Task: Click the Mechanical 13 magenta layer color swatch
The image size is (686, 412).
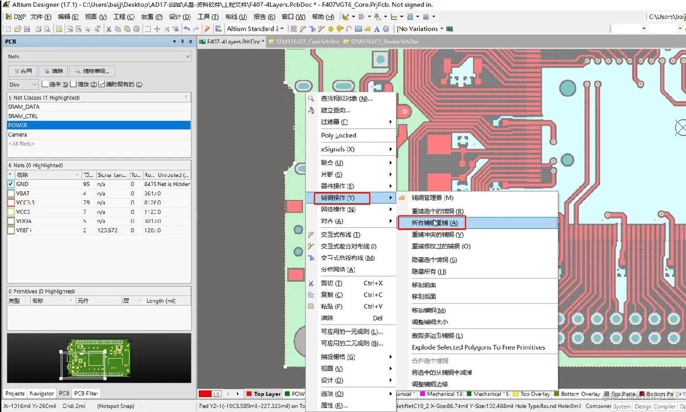Action: point(423,394)
